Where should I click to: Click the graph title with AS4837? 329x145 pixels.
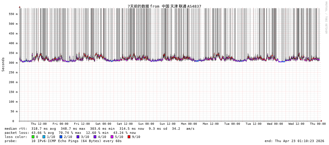coord(164,6)
